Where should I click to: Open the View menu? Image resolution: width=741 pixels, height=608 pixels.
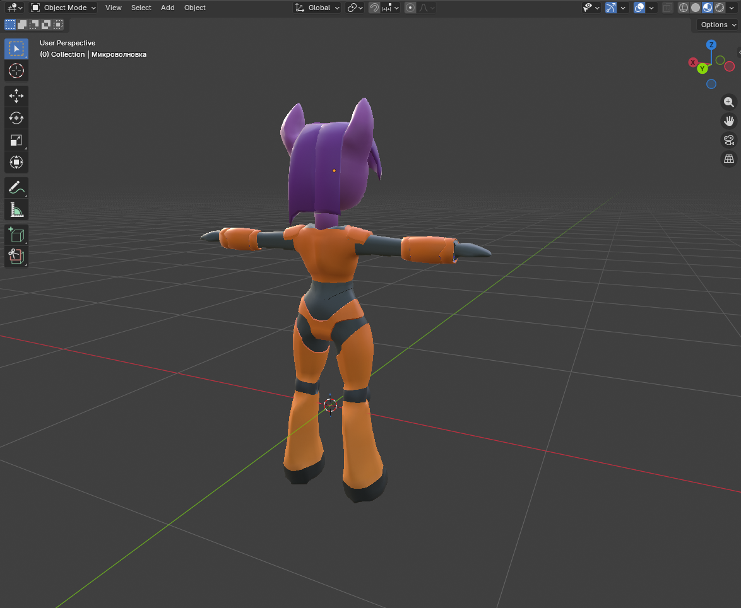[114, 8]
